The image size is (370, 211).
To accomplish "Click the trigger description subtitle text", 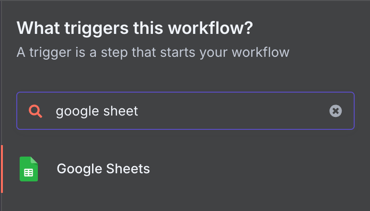I will [x=153, y=52].
